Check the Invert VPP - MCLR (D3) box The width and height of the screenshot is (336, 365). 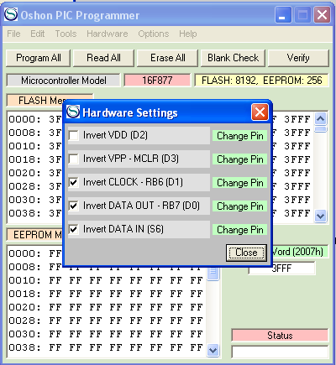point(74,159)
